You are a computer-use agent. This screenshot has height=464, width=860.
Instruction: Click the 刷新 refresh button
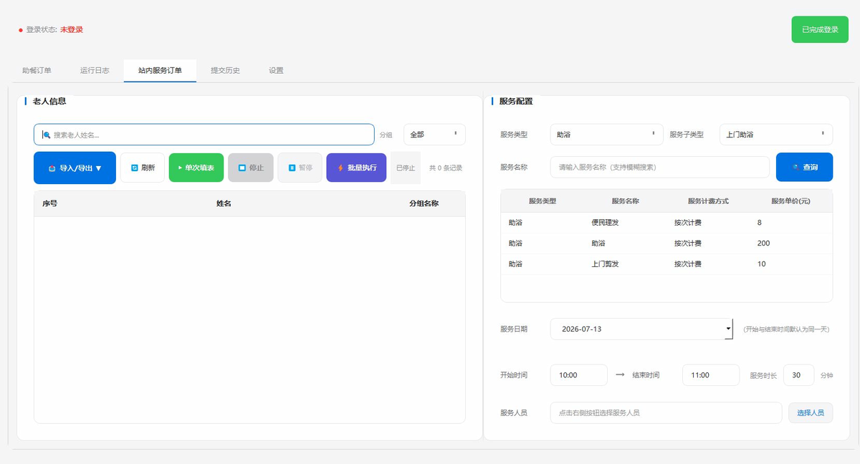point(142,168)
